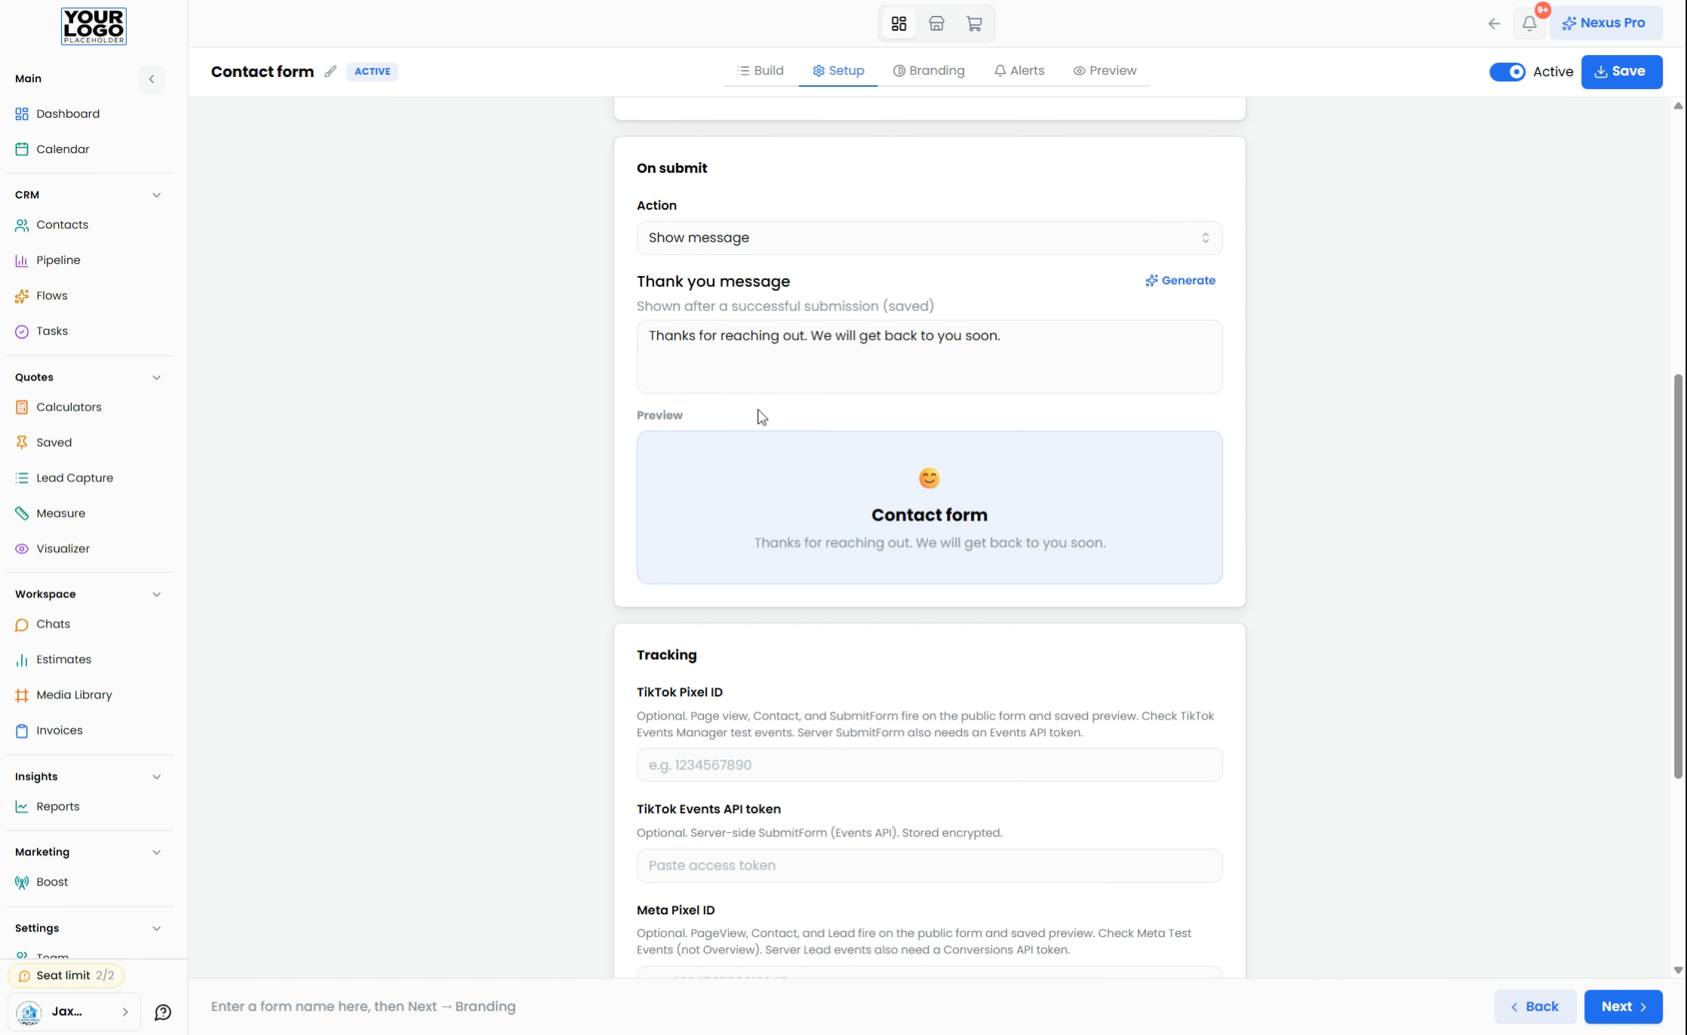This screenshot has width=1687, height=1035.
Task: Click the TikTok Pixel ID field
Action: pos(930,765)
